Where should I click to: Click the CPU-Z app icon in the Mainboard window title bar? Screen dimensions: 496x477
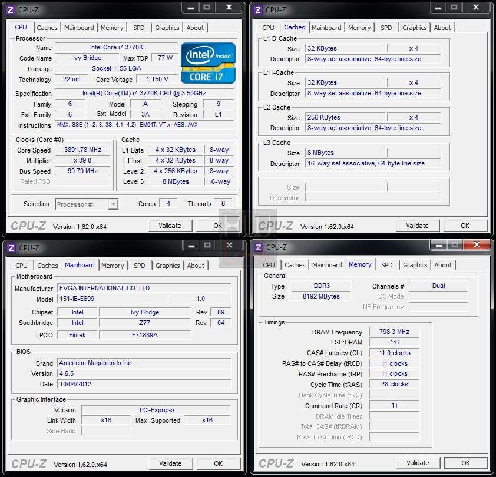point(11,248)
